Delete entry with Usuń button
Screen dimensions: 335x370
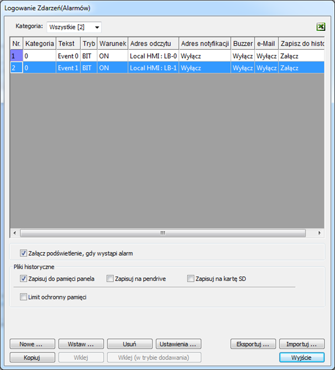[130, 344]
